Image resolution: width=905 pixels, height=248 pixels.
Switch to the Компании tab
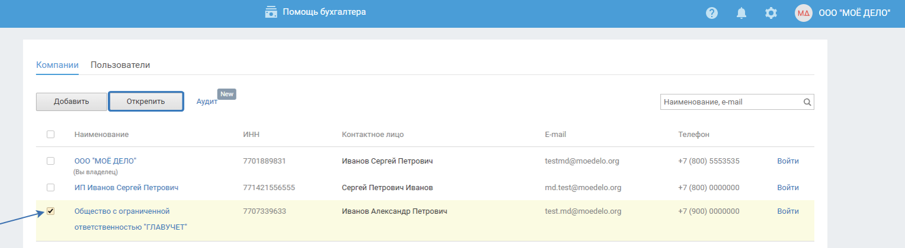[57, 65]
